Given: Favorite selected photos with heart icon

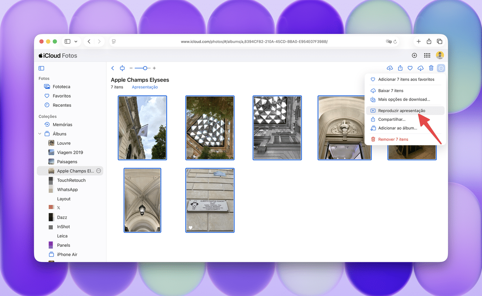Looking at the screenshot, I should pos(410,68).
